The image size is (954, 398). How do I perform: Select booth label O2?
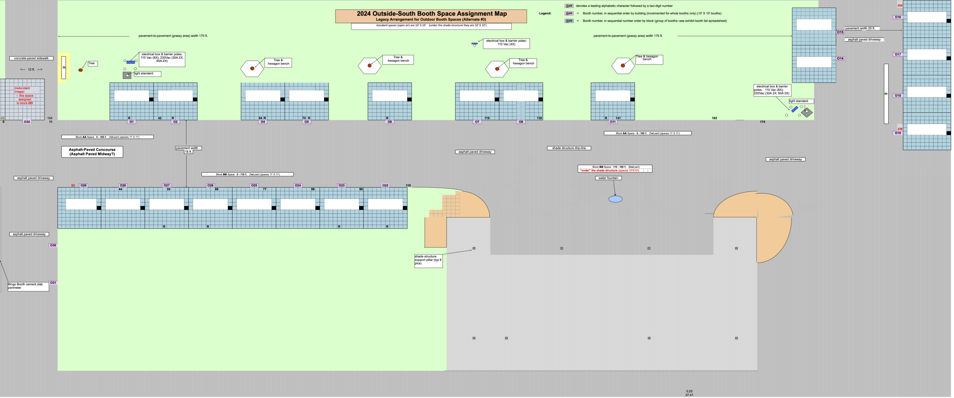pyautogui.click(x=175, y=122)
